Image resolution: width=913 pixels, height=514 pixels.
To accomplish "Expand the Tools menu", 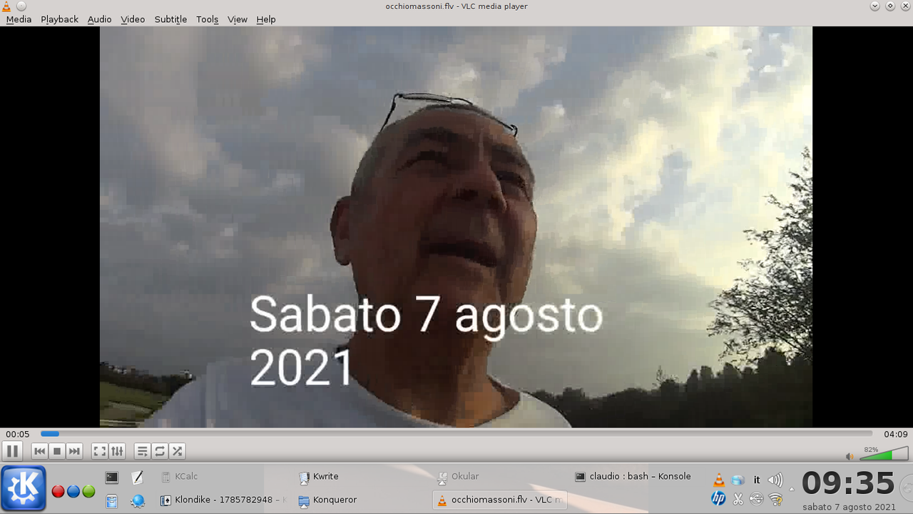I will pos(207,19).
